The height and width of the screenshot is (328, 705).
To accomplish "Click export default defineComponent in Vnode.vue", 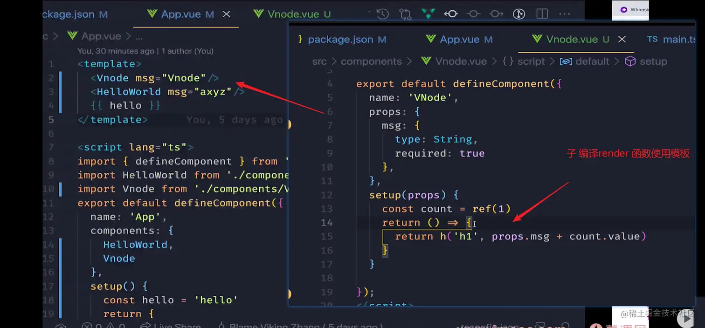I will [x=459, y=84].
